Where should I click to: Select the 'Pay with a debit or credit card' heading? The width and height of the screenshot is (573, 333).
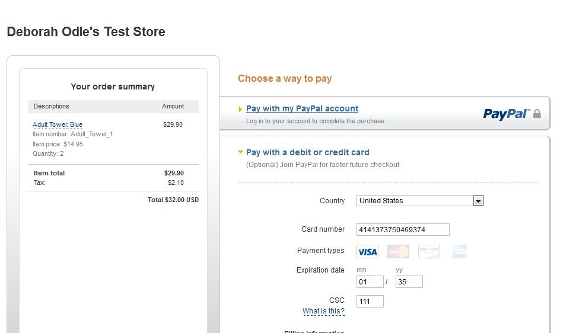(307, 152)
